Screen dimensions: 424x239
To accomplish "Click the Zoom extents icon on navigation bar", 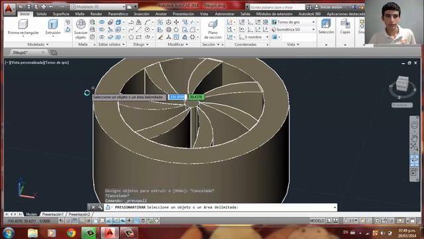I will point(414,147).
